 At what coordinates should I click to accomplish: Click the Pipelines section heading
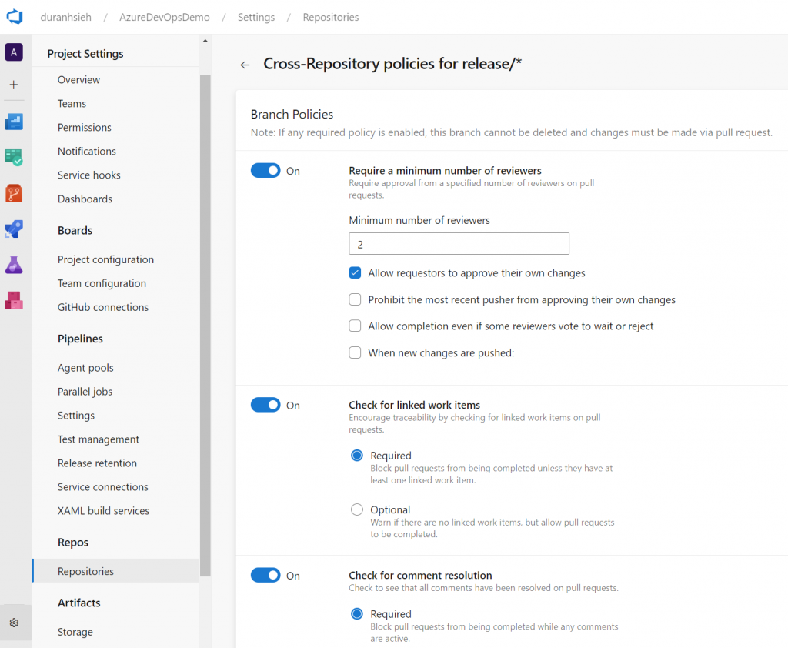(x=80, y=339)
